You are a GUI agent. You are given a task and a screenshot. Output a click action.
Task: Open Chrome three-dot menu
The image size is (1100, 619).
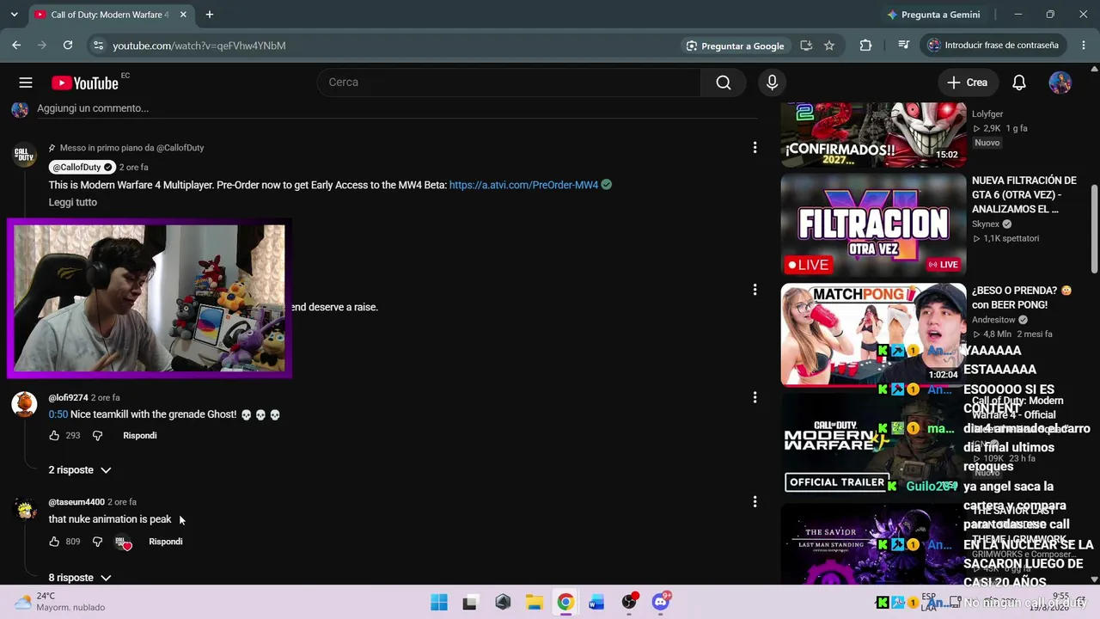point(1083,46)
